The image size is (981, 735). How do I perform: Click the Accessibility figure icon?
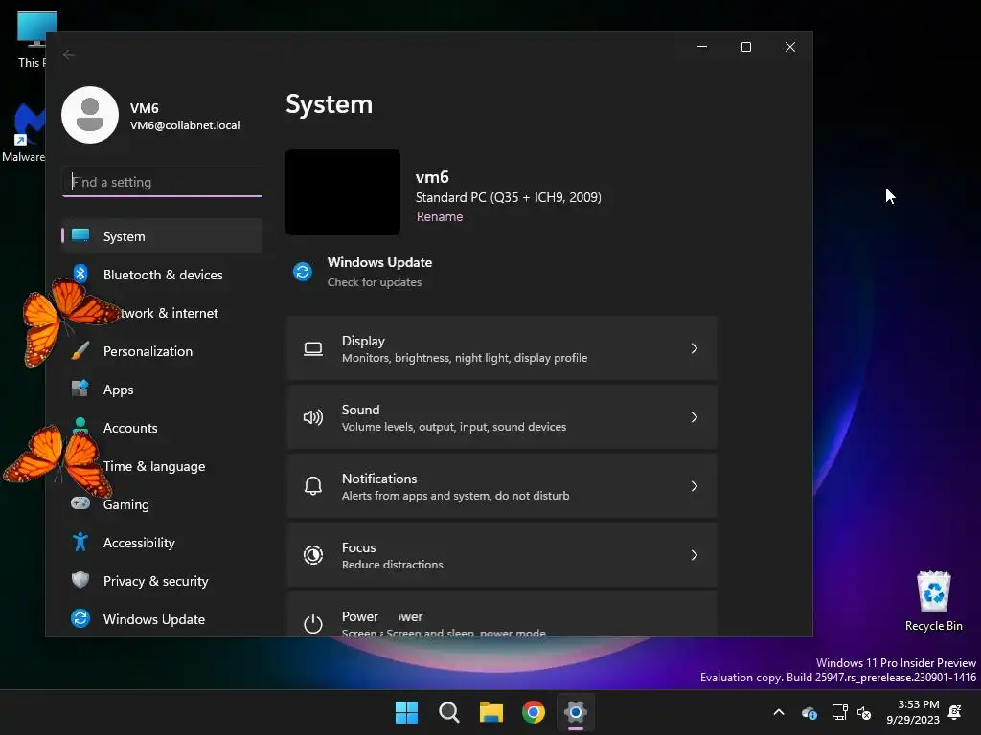point(80,542)
